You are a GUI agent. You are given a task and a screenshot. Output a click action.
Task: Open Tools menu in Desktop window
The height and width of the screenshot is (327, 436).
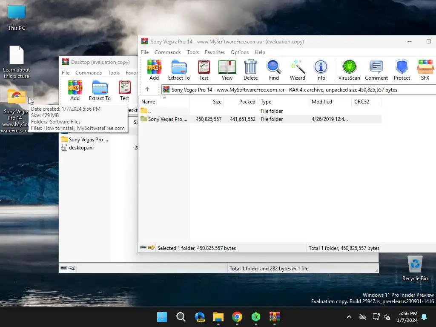click(x=114, y=72)
